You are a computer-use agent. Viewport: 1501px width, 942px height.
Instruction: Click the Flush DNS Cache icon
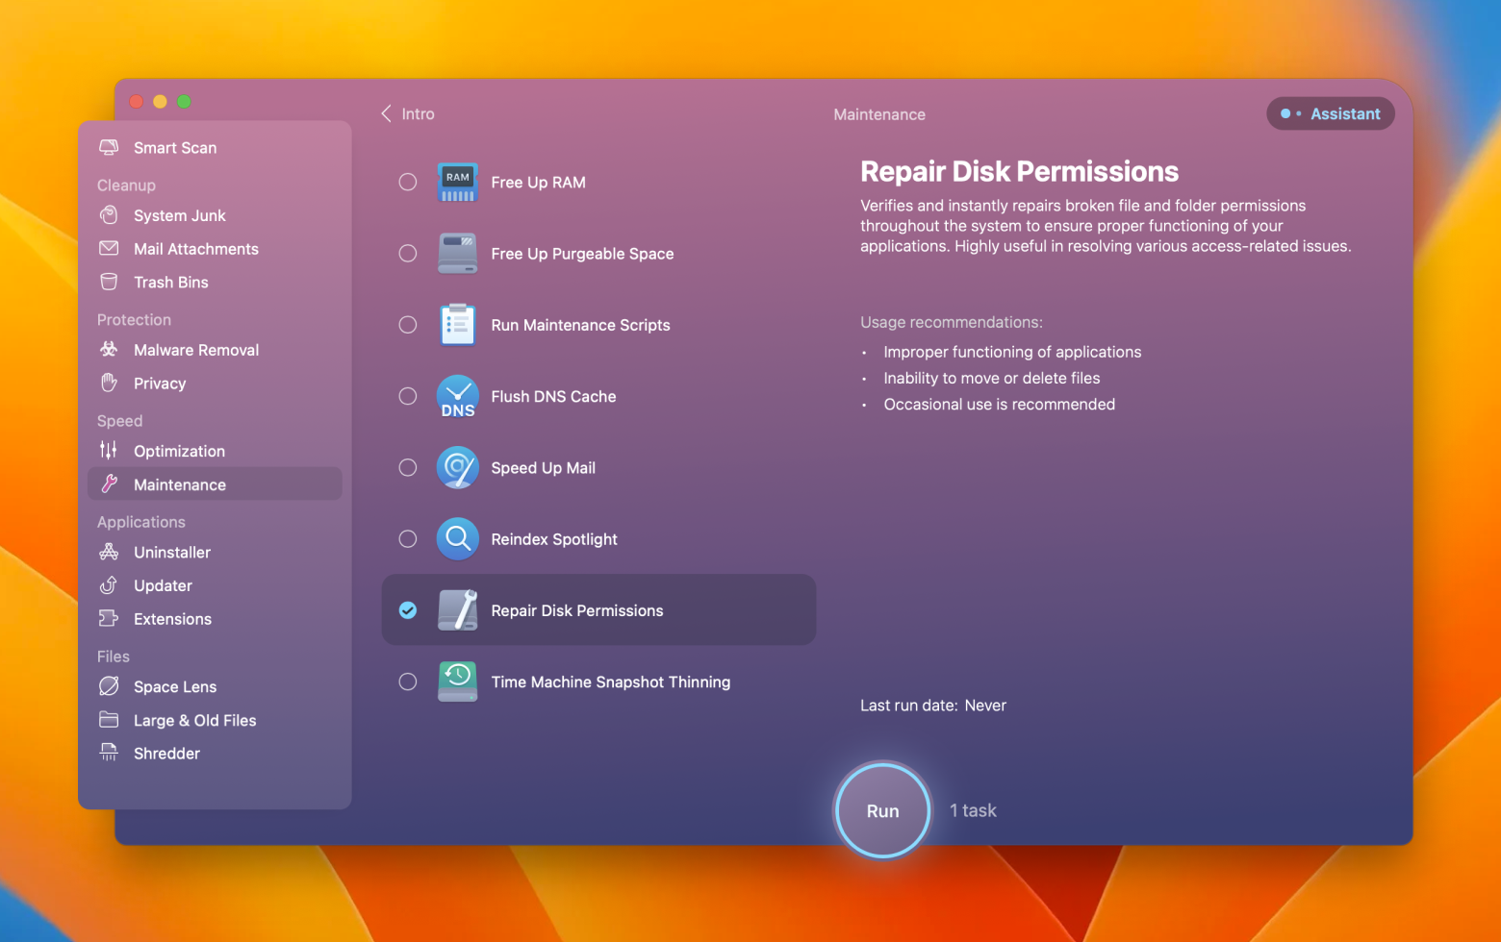[x=457, y=397]
